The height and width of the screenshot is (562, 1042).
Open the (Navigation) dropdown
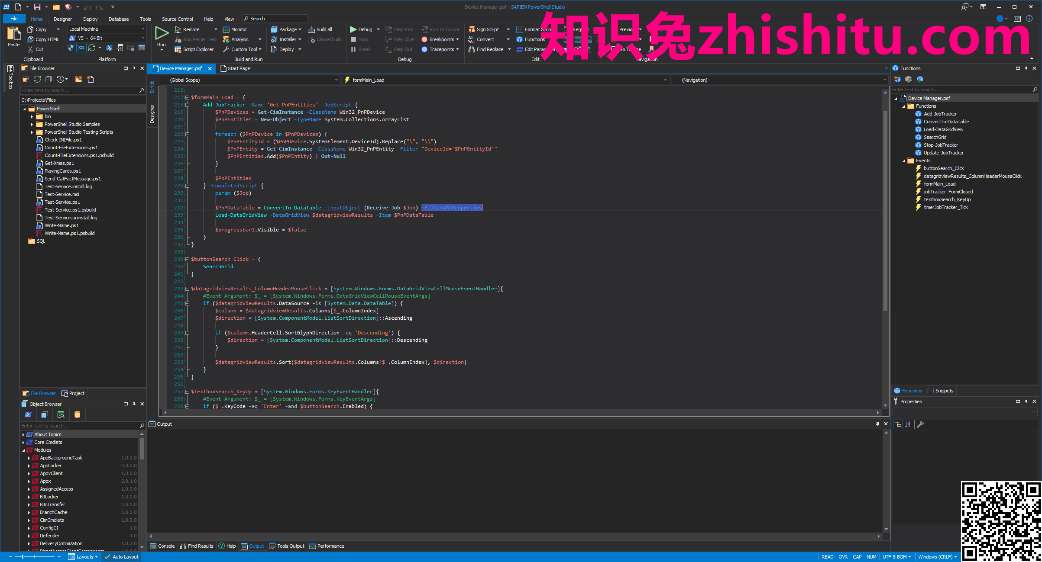pos(780,80)
